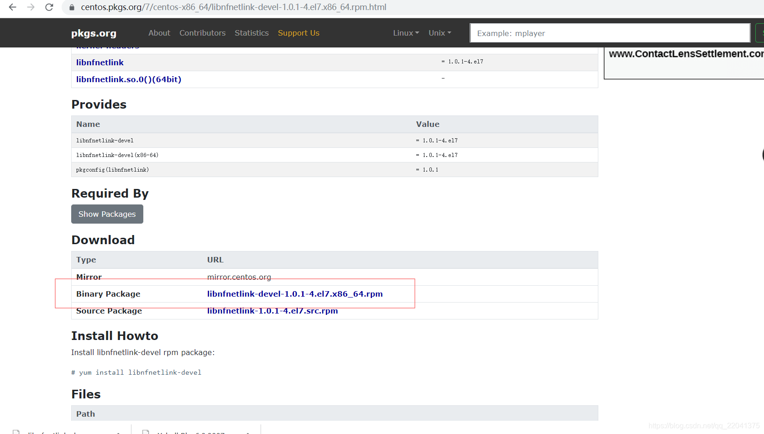Click the browser back arrow
This screenshot has height=434, width=764.
[x=12, y=7]
